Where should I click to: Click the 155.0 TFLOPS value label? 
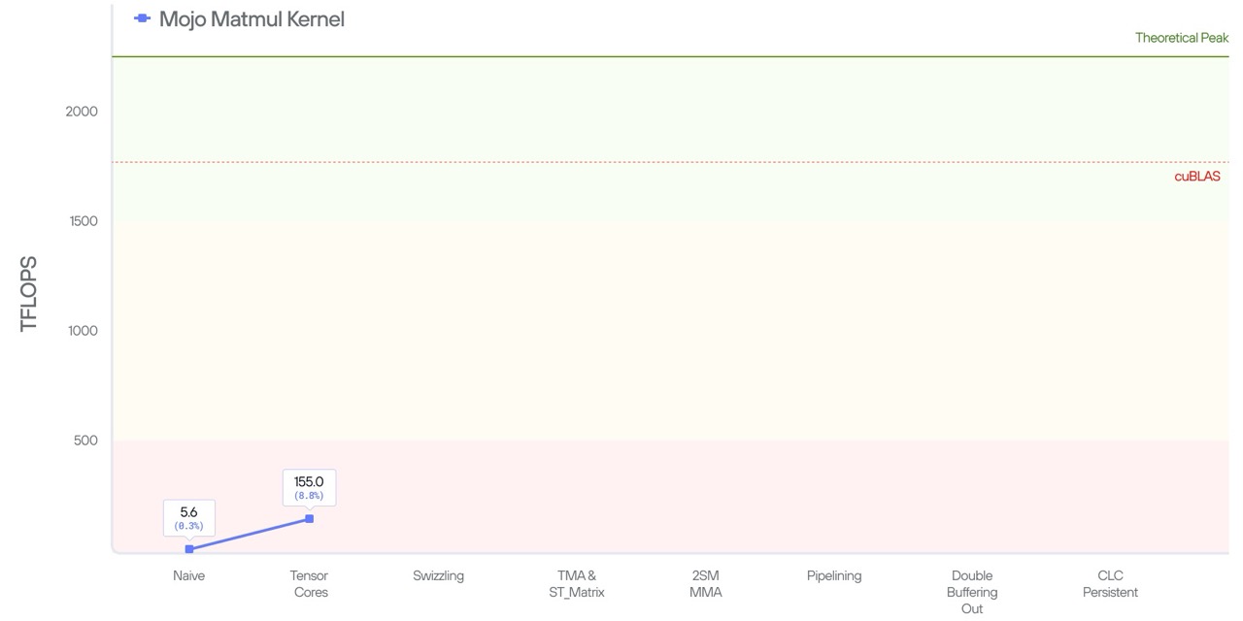pyautogui.click(x=309, y=480)
